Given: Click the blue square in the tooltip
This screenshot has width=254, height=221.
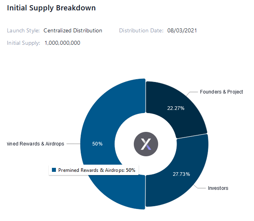Looking at the screenshot, I should (x=54, y=170).
